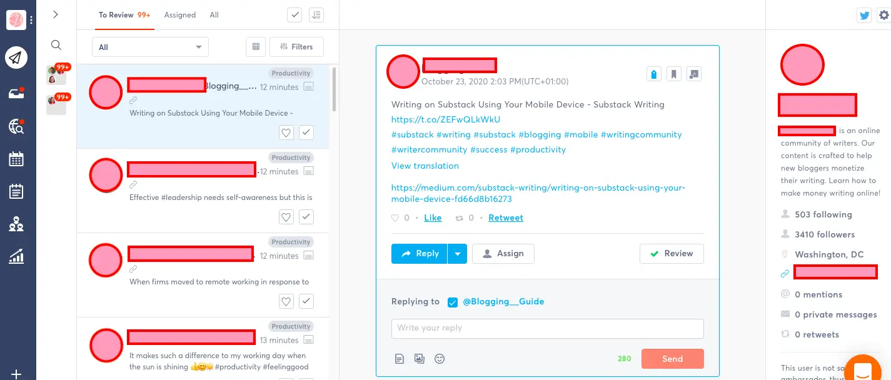Click the Retweet link under the post
The width and height of the screenshot is (891, 380).
point(506,217)
